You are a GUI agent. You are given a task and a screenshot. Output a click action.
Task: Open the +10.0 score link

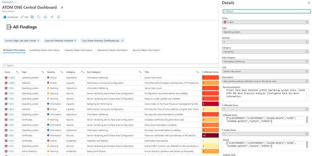coord(11,151)
